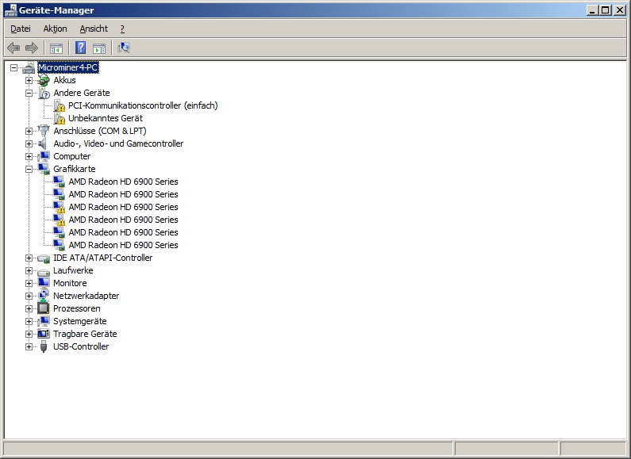Click the Andere Geräte question mark icon
This screenshot has height=459, width=631.
(x=44, y=93)
